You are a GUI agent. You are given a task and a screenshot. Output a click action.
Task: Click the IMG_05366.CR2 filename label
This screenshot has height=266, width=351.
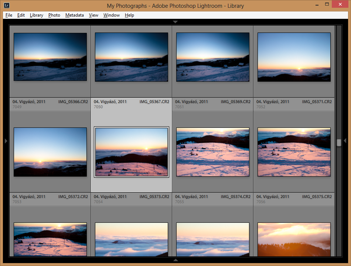tap(73, 102)
